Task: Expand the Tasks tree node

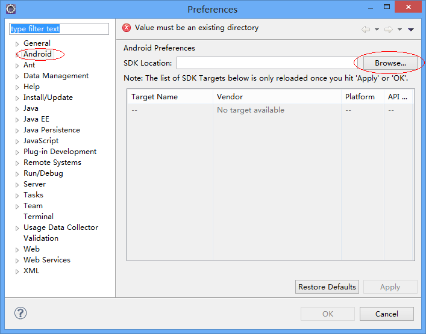Action: (x=17, y=196)
